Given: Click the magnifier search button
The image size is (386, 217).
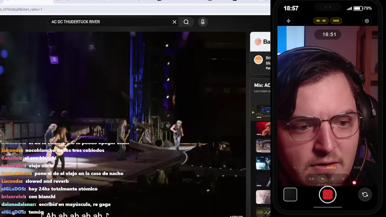Looking at the screenshot, I should click(186, 22).
